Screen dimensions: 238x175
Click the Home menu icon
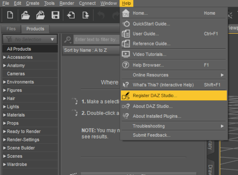pos(126,13)
